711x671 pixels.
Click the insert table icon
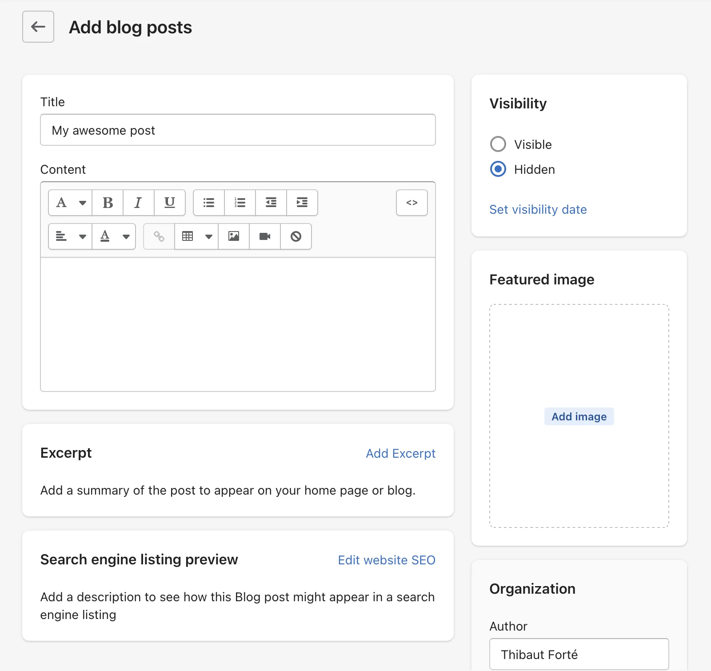[188, 236]
